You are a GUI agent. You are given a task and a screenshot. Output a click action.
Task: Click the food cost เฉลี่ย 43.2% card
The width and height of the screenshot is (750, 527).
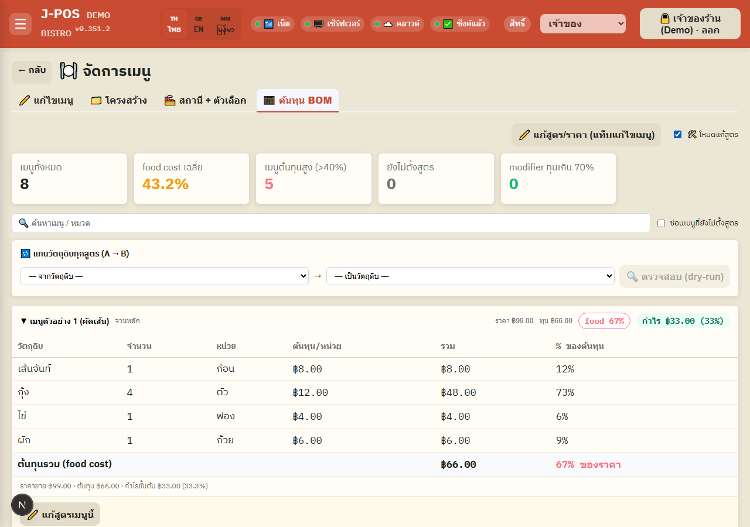(x=192, y=179)
